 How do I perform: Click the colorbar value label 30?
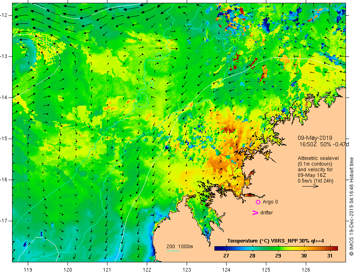tap(304, 256)
